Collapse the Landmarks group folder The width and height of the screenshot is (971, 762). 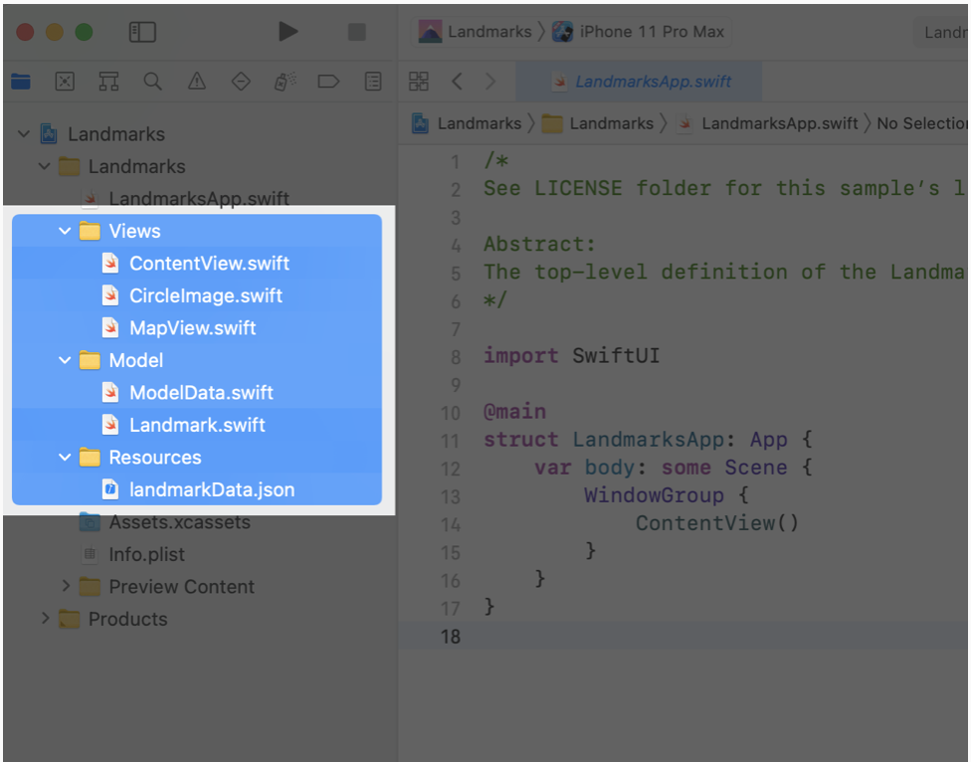click(44, 166)
